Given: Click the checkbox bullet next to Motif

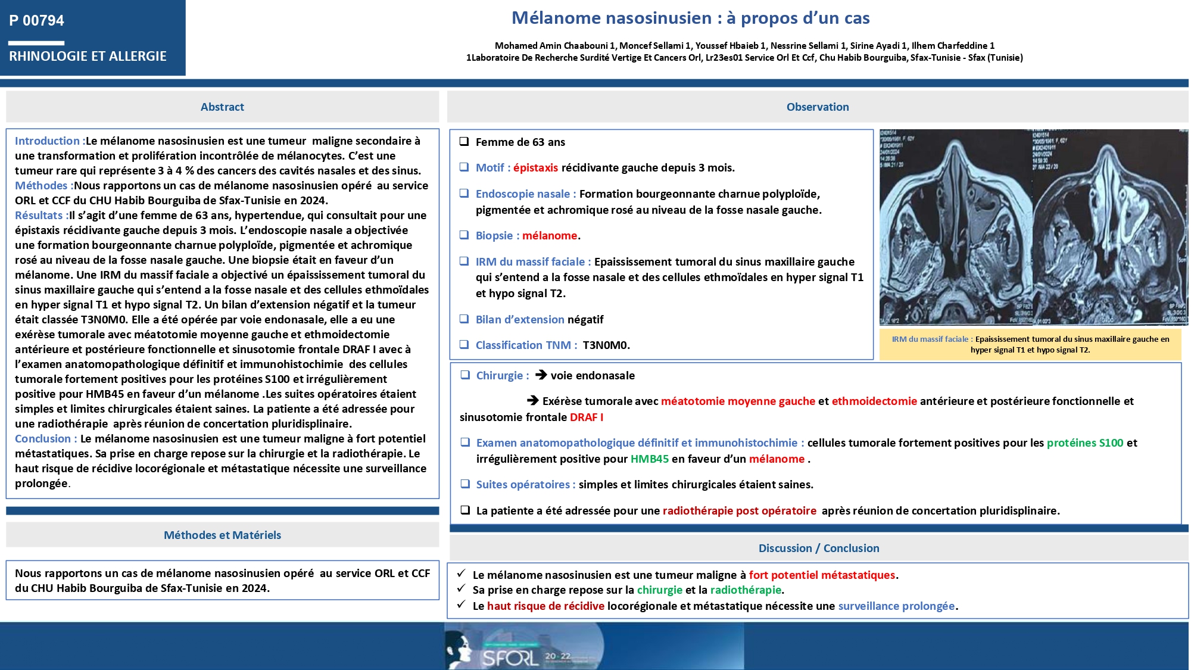Looking at the screenshot, I should tap(464, 167).
